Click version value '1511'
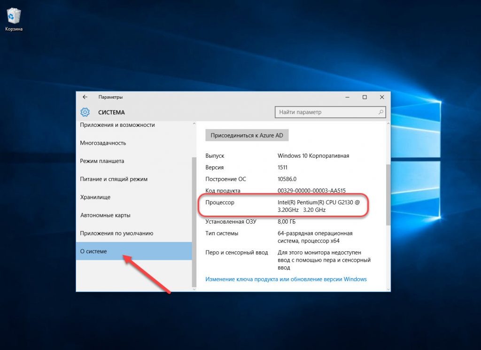481x350 pixels. pos(282,168)
